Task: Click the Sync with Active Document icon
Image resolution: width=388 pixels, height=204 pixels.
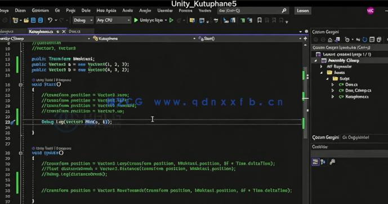Action: pyautogui.click(x=358, y=39)
